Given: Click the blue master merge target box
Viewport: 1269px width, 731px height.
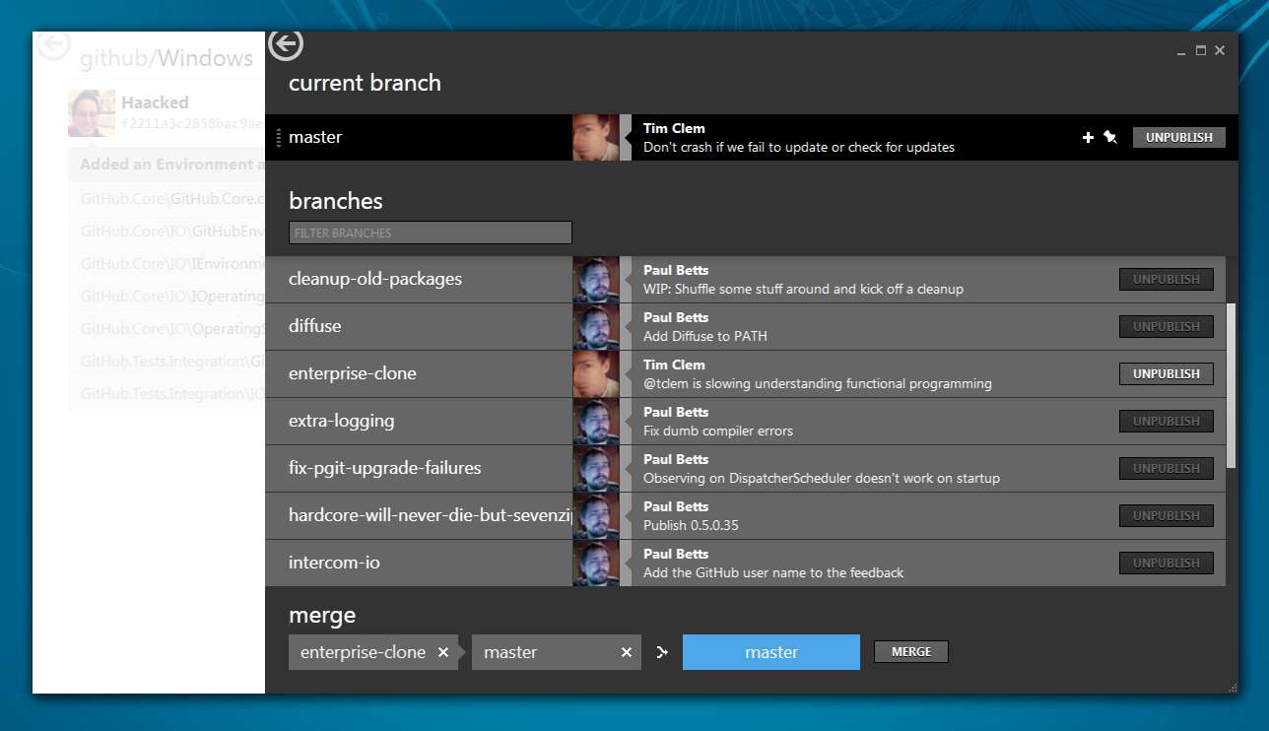Looking at the screenshot, I should click(771, 651).
